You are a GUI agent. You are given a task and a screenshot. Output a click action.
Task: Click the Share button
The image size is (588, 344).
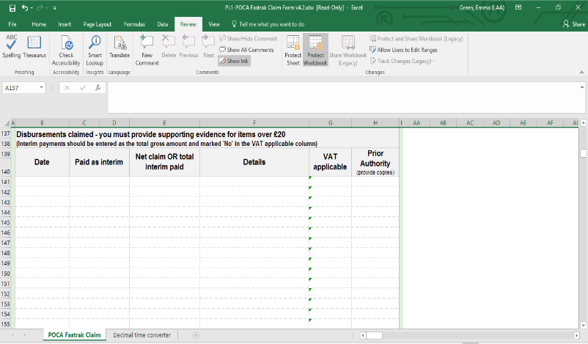pyautogui.click(x=573, y=24)
